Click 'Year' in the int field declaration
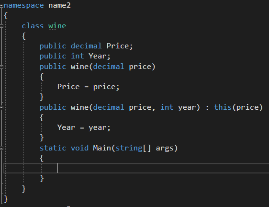The image size is (269, 207). [98, 56]
